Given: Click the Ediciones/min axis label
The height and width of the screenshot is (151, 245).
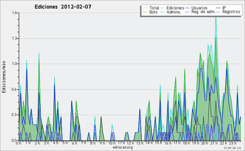Looking at the screenshot, I should click(x=4, y=77).
